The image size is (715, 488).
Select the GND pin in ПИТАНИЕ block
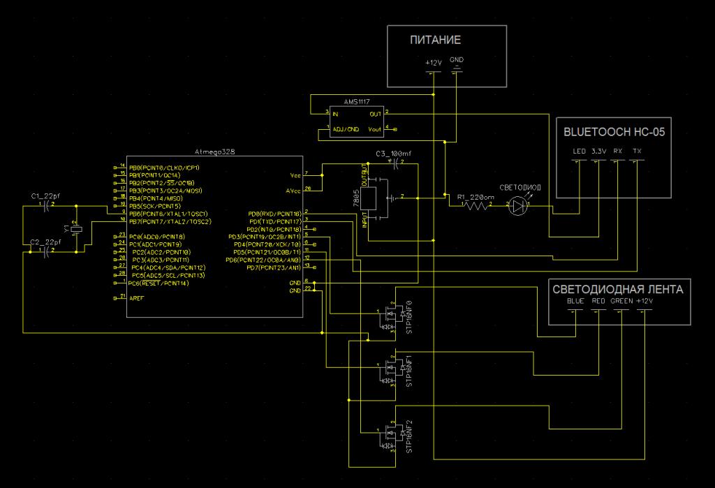pyautogui.click(x=457, y=61)
